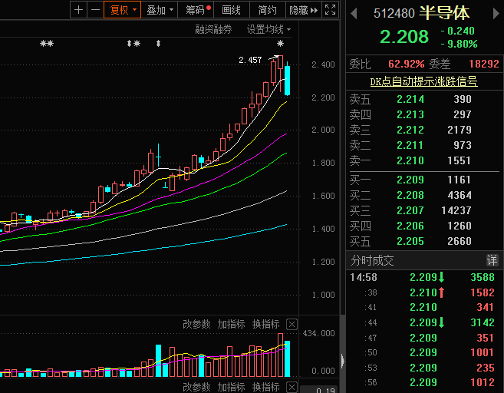The image size is (504, 393).
Task: Open 叠加 overlay dropdown
Action: [160, 10]
